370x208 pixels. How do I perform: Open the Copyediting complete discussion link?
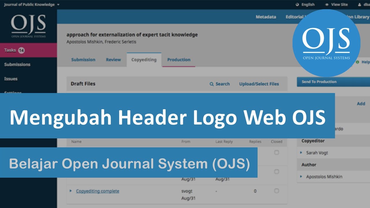[x=97, y=191]
